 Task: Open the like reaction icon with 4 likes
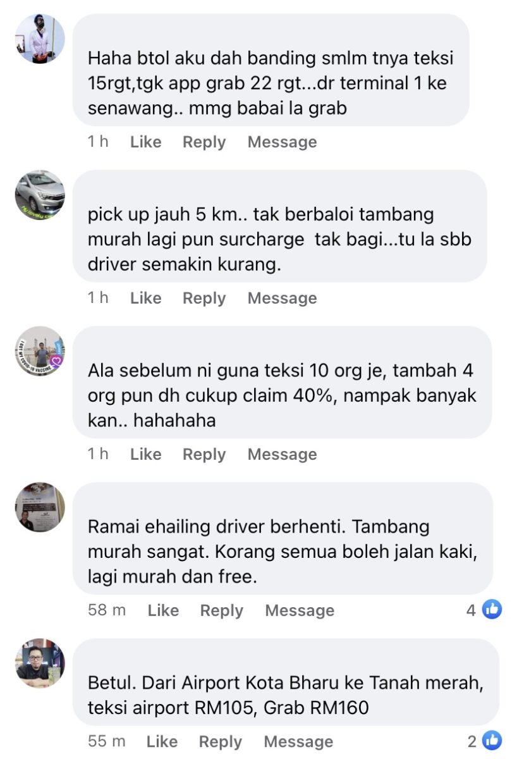492,610
